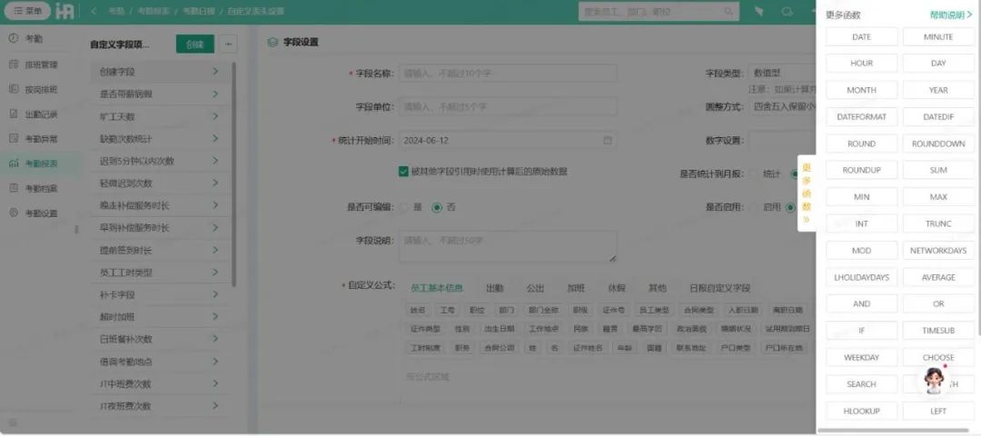
Task: Toggle 被其他字段引用时使用计算后的原始数据 checkbox
Action: 403,171
